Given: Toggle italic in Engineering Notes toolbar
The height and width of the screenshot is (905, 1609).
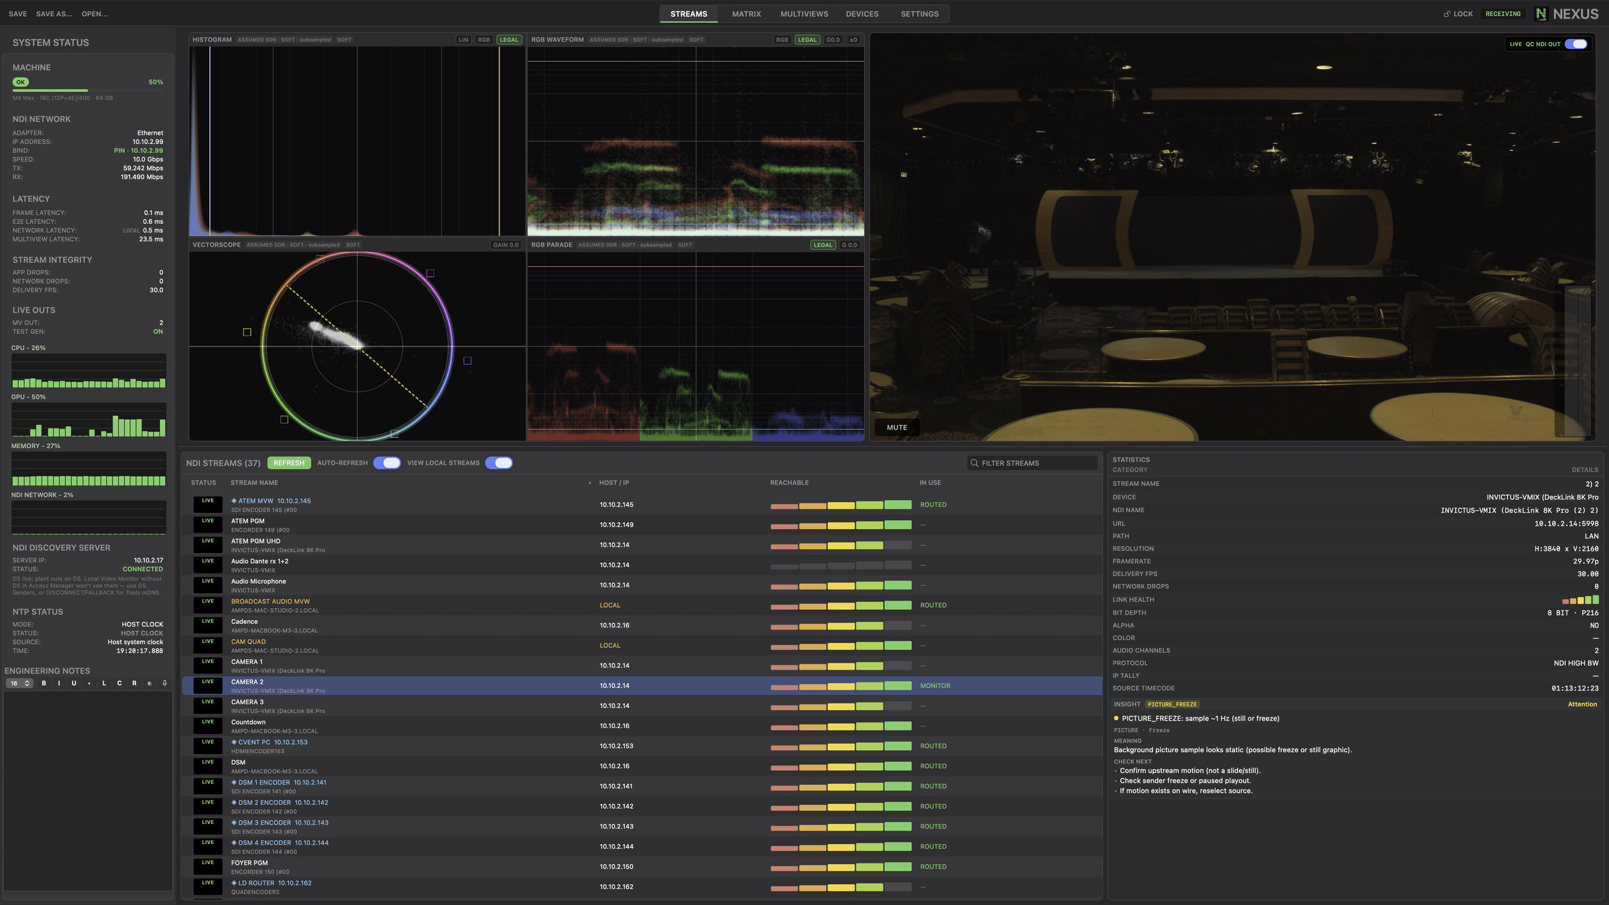Looking at the screenshot, I should pyautogui.click(x=59, y=683).
